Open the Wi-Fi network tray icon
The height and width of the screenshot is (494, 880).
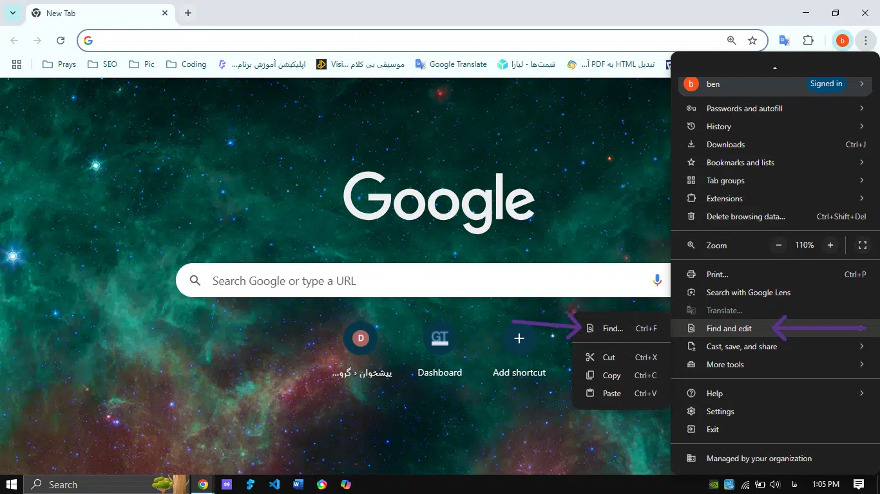tap(745, 484)
